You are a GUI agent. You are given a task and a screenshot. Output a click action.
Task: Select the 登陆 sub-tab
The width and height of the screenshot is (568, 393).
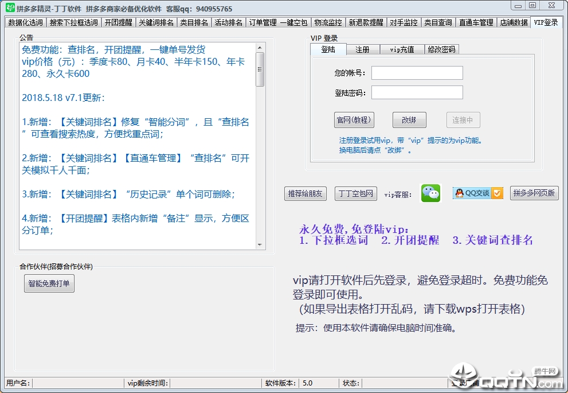pyautogui.click(x=328, y=49)
